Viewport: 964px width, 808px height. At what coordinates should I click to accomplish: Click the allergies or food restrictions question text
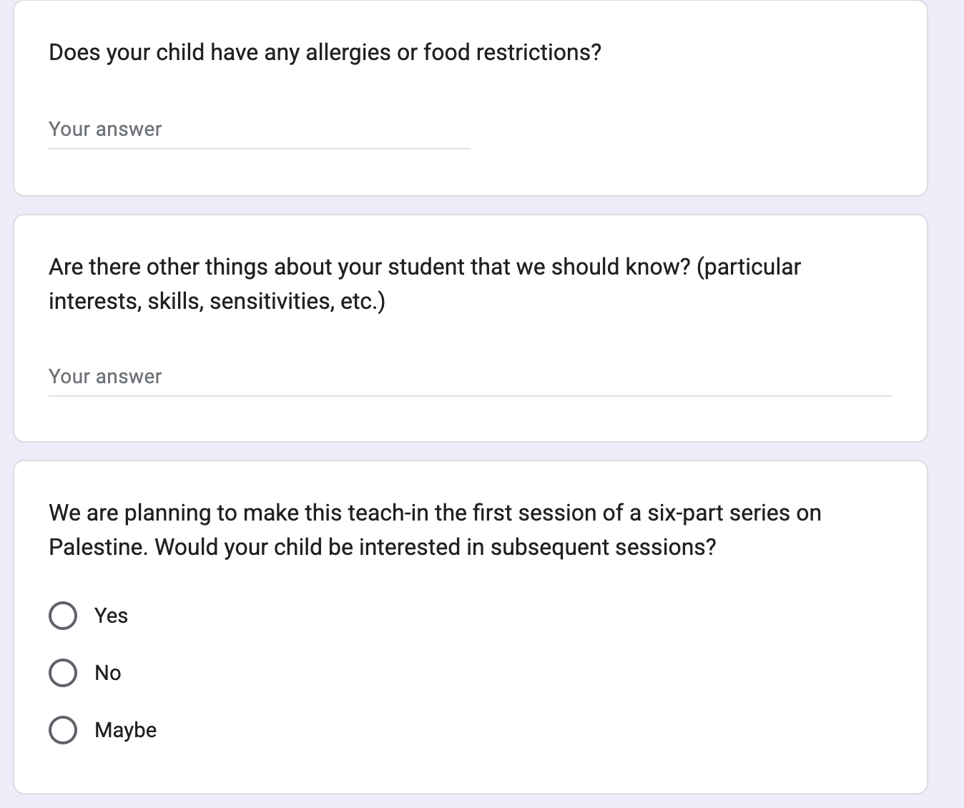(325, 52)
